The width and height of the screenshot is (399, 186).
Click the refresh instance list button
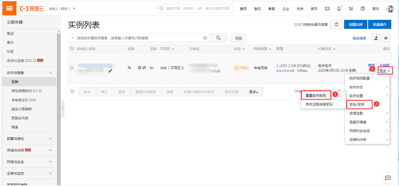(337, 24)
